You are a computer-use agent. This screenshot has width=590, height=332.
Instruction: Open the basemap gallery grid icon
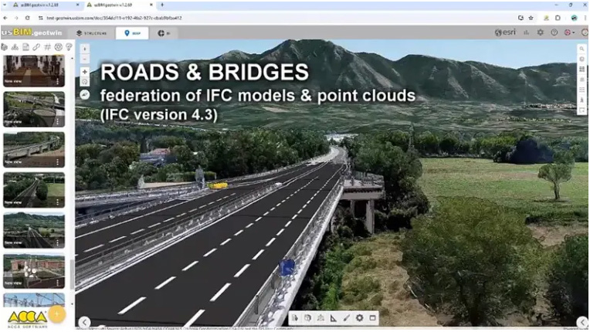pos(582,69)
